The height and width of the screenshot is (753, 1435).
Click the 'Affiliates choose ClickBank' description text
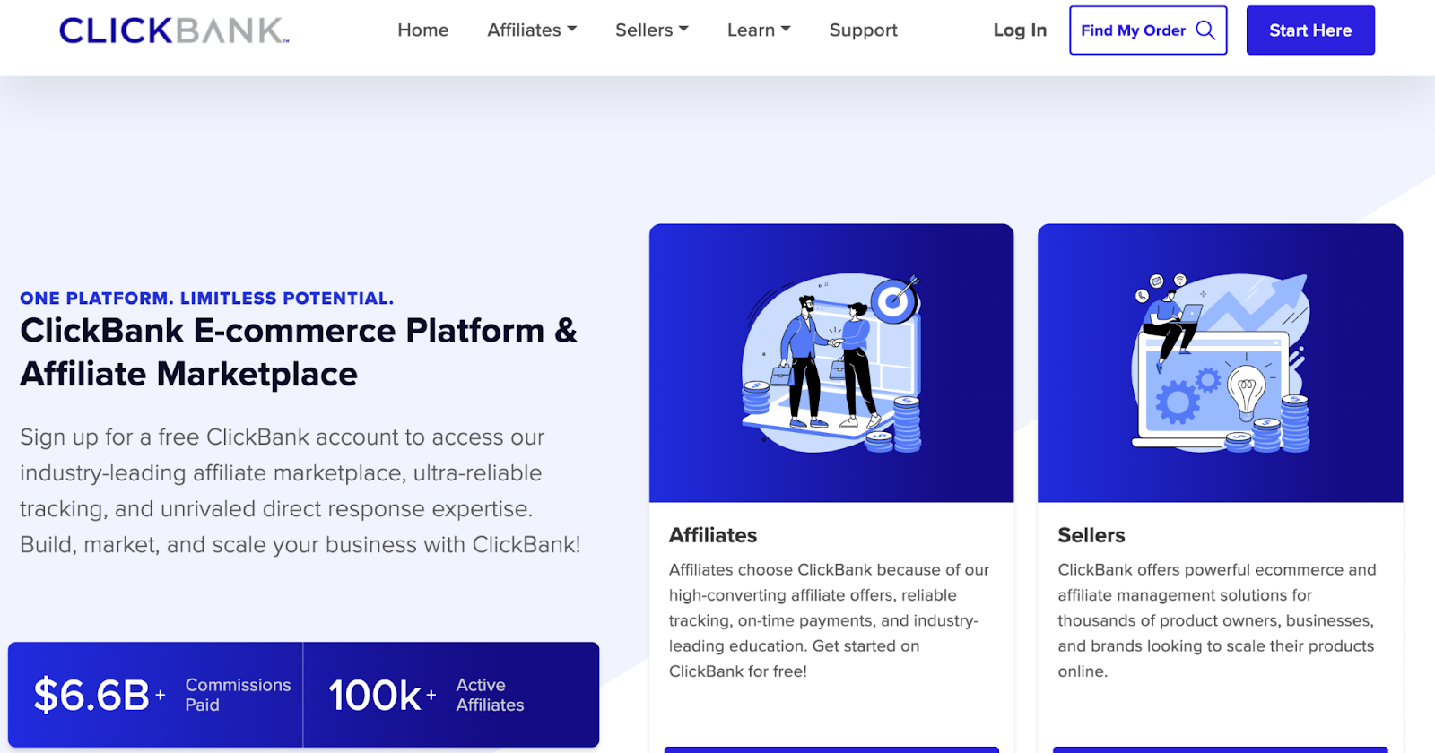(x=830, y=620)
